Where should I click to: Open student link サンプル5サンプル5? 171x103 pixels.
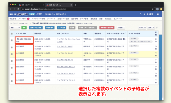[x=65, y=46]
